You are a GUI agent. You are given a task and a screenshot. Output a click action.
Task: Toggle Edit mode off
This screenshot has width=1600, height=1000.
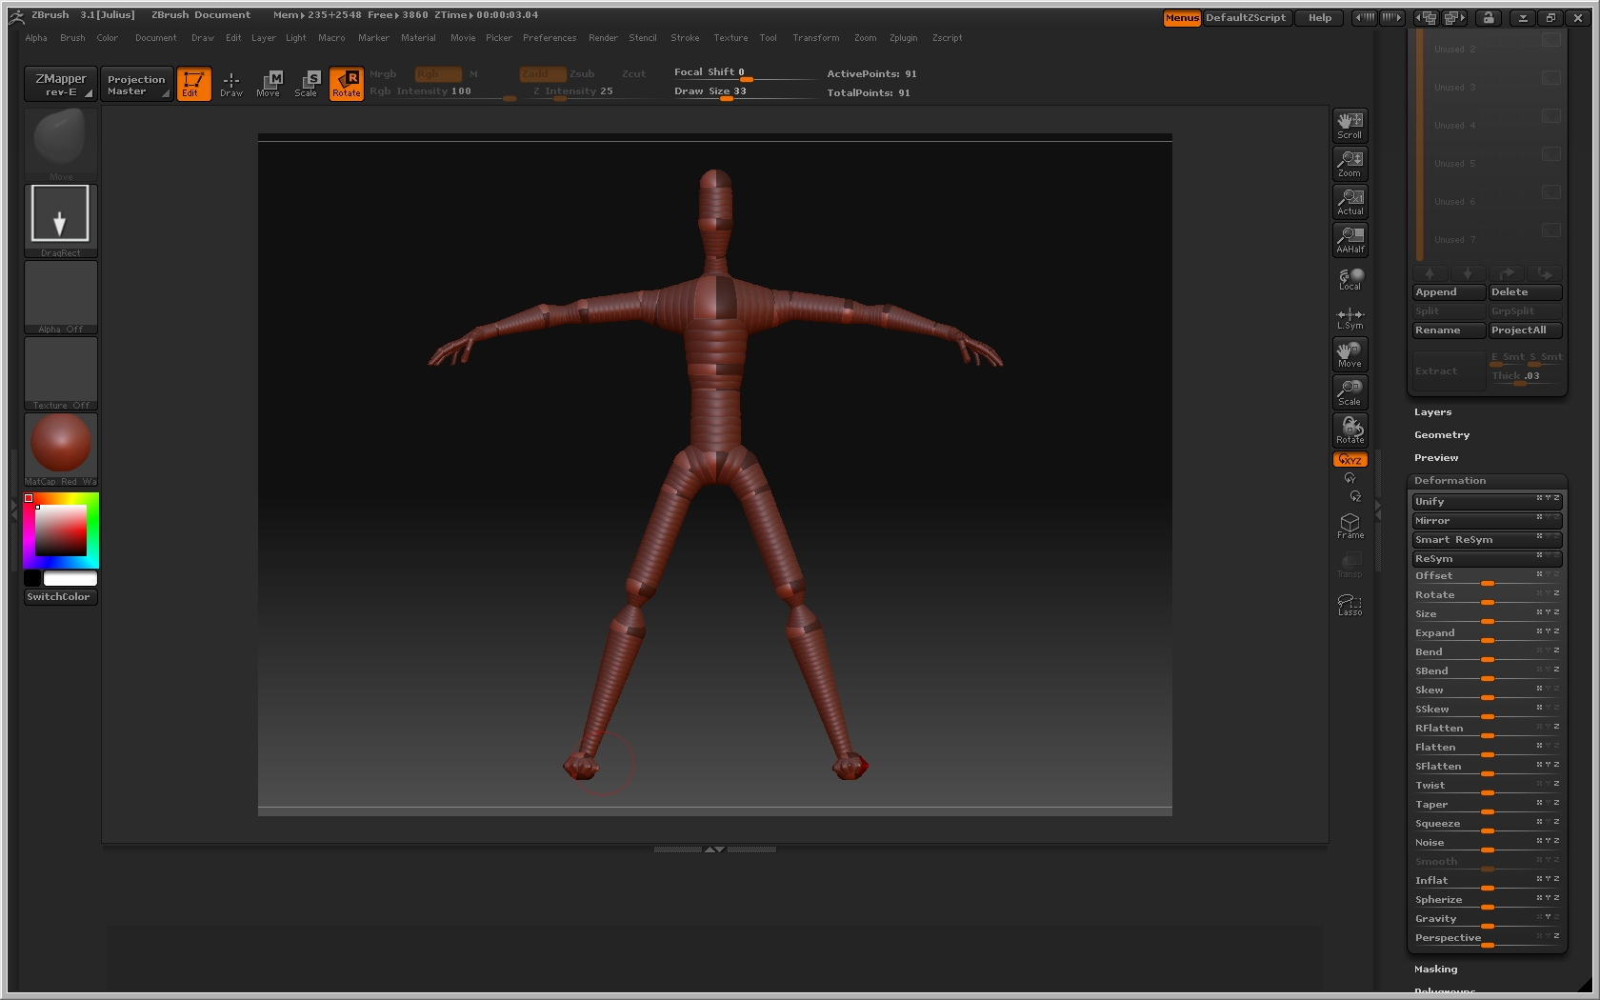[193, 84]
